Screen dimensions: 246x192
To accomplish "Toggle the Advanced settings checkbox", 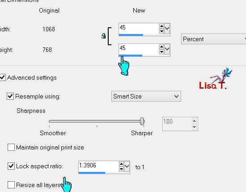I will click(2, 77).
